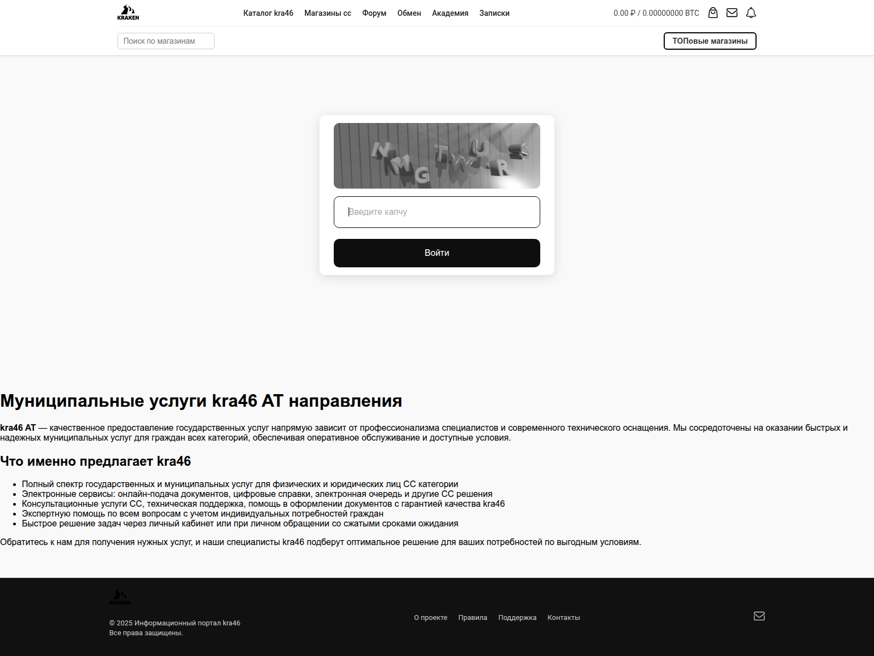Image resolution: width=874 pixels, height=656 pixels.
Task: Click paragraph starting Обратитесь к нам
Action: click(321, 542)
